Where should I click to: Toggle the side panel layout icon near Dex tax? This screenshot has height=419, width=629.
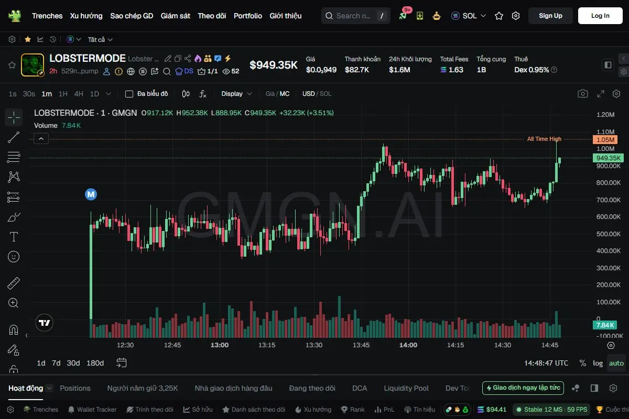pyautogui.click(x=608, y=65)
